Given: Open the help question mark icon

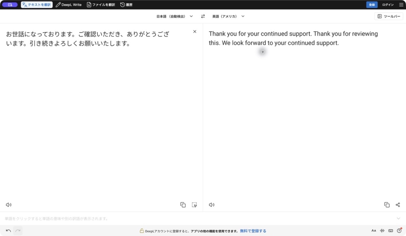Looking at the screenshot, I should coord(399,231).
